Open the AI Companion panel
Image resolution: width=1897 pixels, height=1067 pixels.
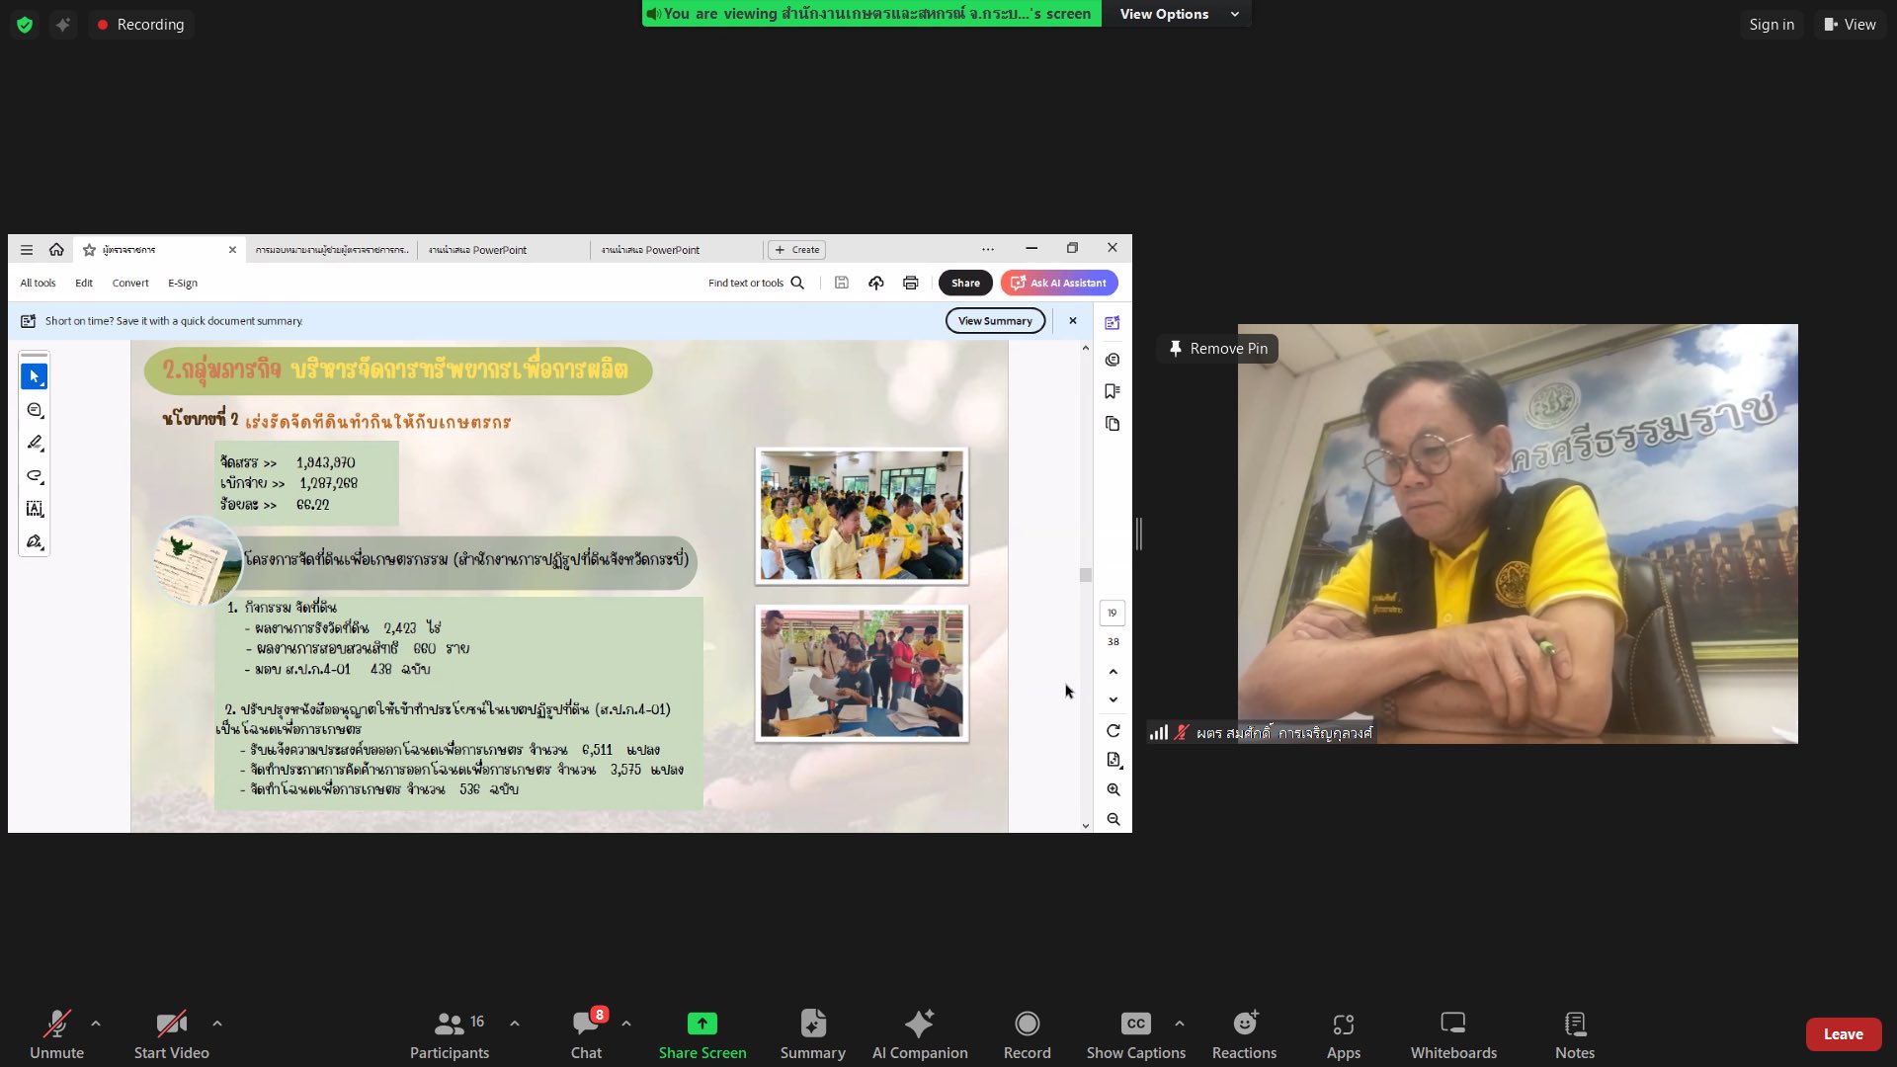point(919,1033)
